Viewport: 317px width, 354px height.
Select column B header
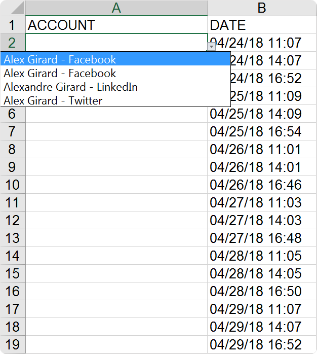click(262, 8)
